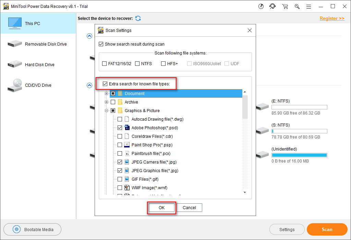Check Autocad Drawing file(*.dwg) checkbox
The height and width of the screenshot is (240, 351).
pyautogui.click(x=120, y=119)
